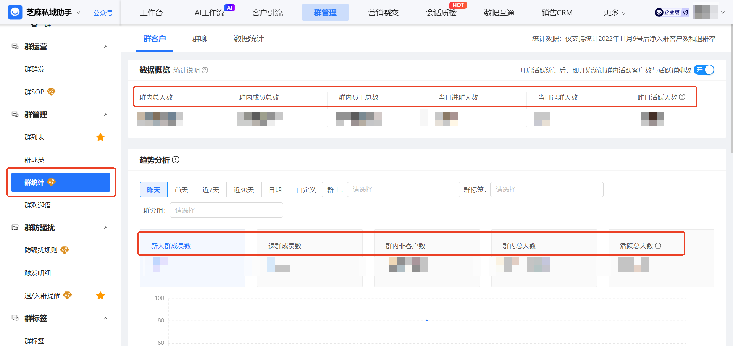Click the 公众号 link

102,12
